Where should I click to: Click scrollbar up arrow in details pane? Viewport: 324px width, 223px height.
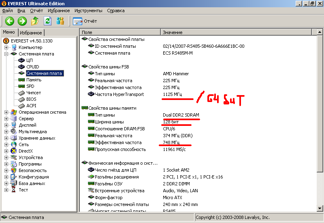pyautogui.click(x=320, y=32)
